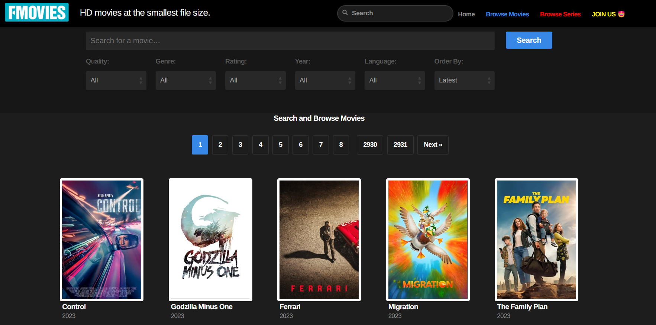Click The Family Plan title link

(522, 307)
